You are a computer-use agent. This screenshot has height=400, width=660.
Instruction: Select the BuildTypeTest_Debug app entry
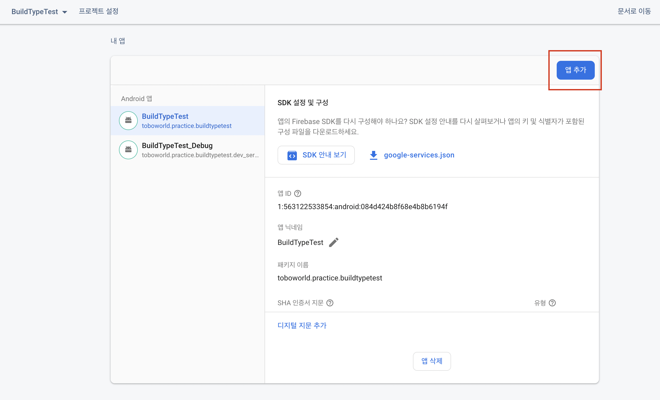pos(188,150)
